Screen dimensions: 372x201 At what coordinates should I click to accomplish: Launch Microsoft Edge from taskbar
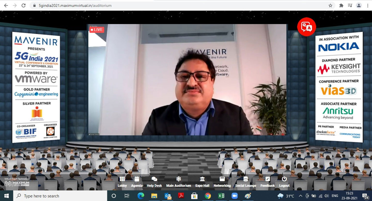pyautogui.click(x=141, y=196)
